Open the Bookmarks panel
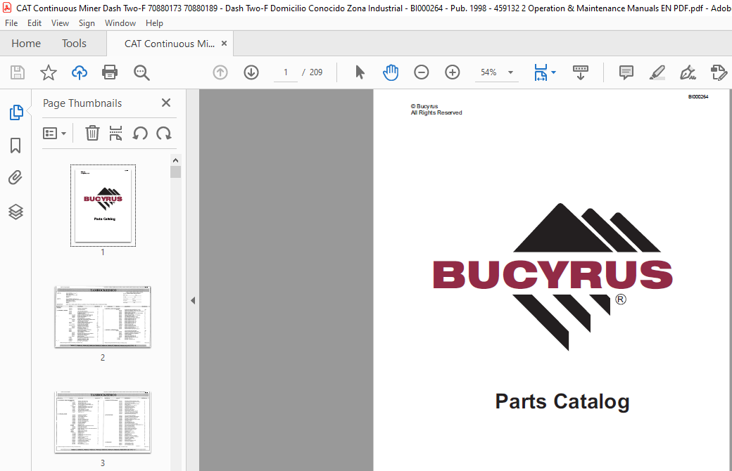This screenshot has width=732, height=471. coord(15,146)
